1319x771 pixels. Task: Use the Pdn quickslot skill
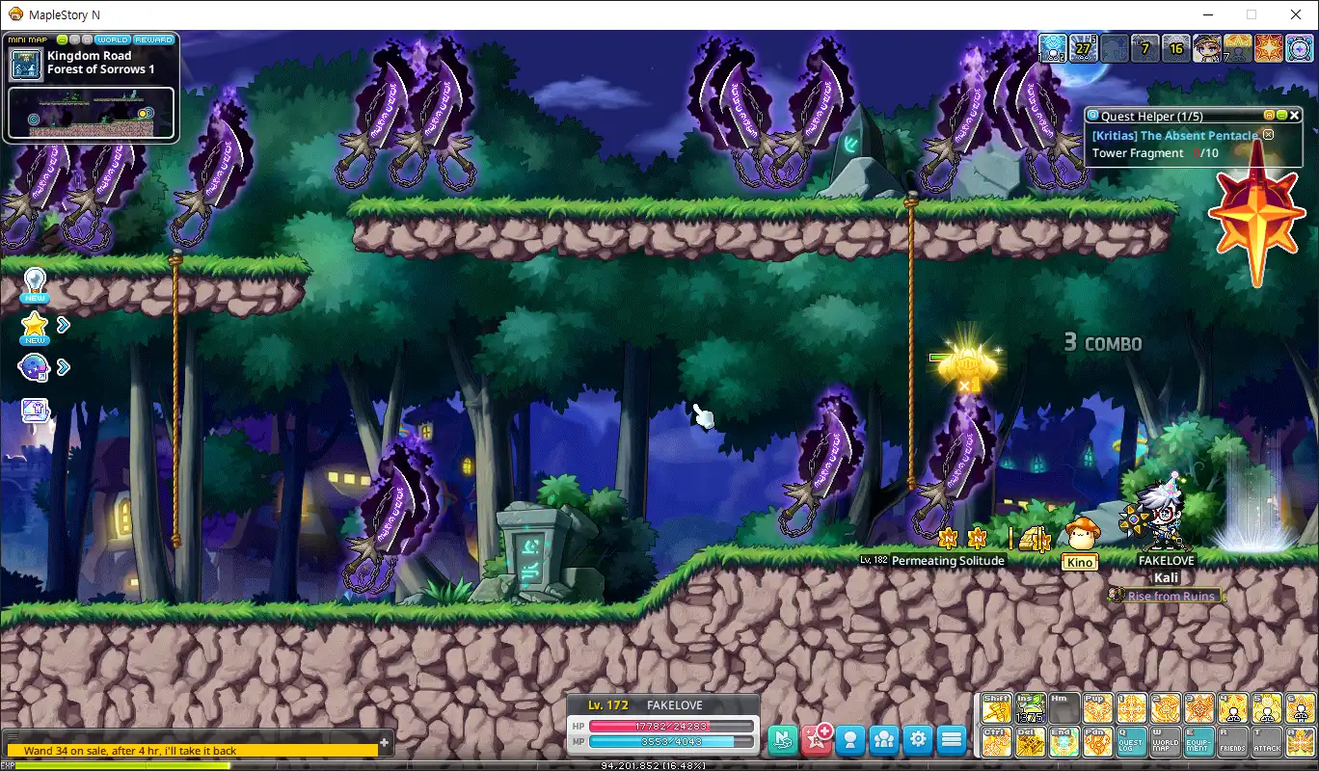tap(1098, 742)
